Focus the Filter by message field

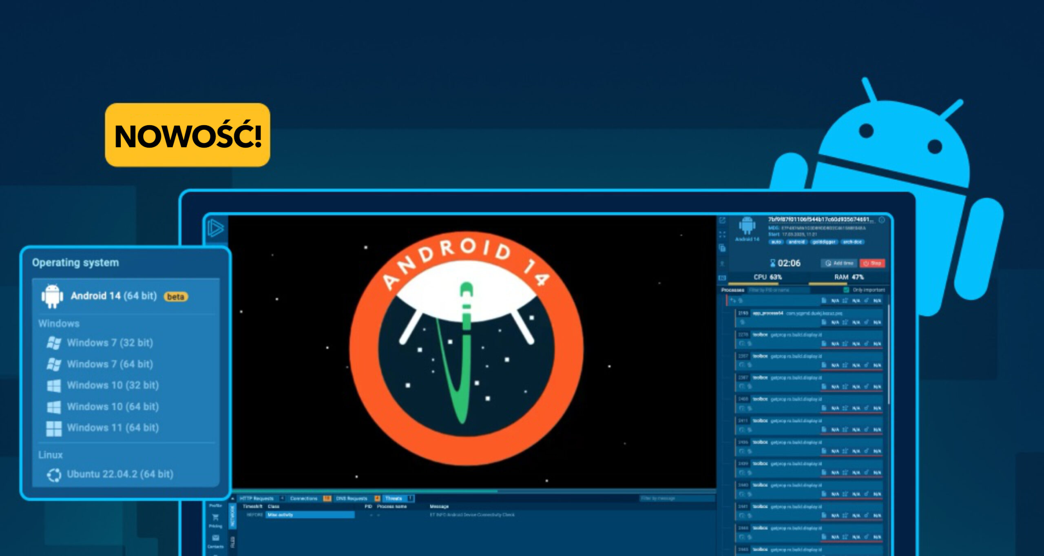click(x=677, y=498)
